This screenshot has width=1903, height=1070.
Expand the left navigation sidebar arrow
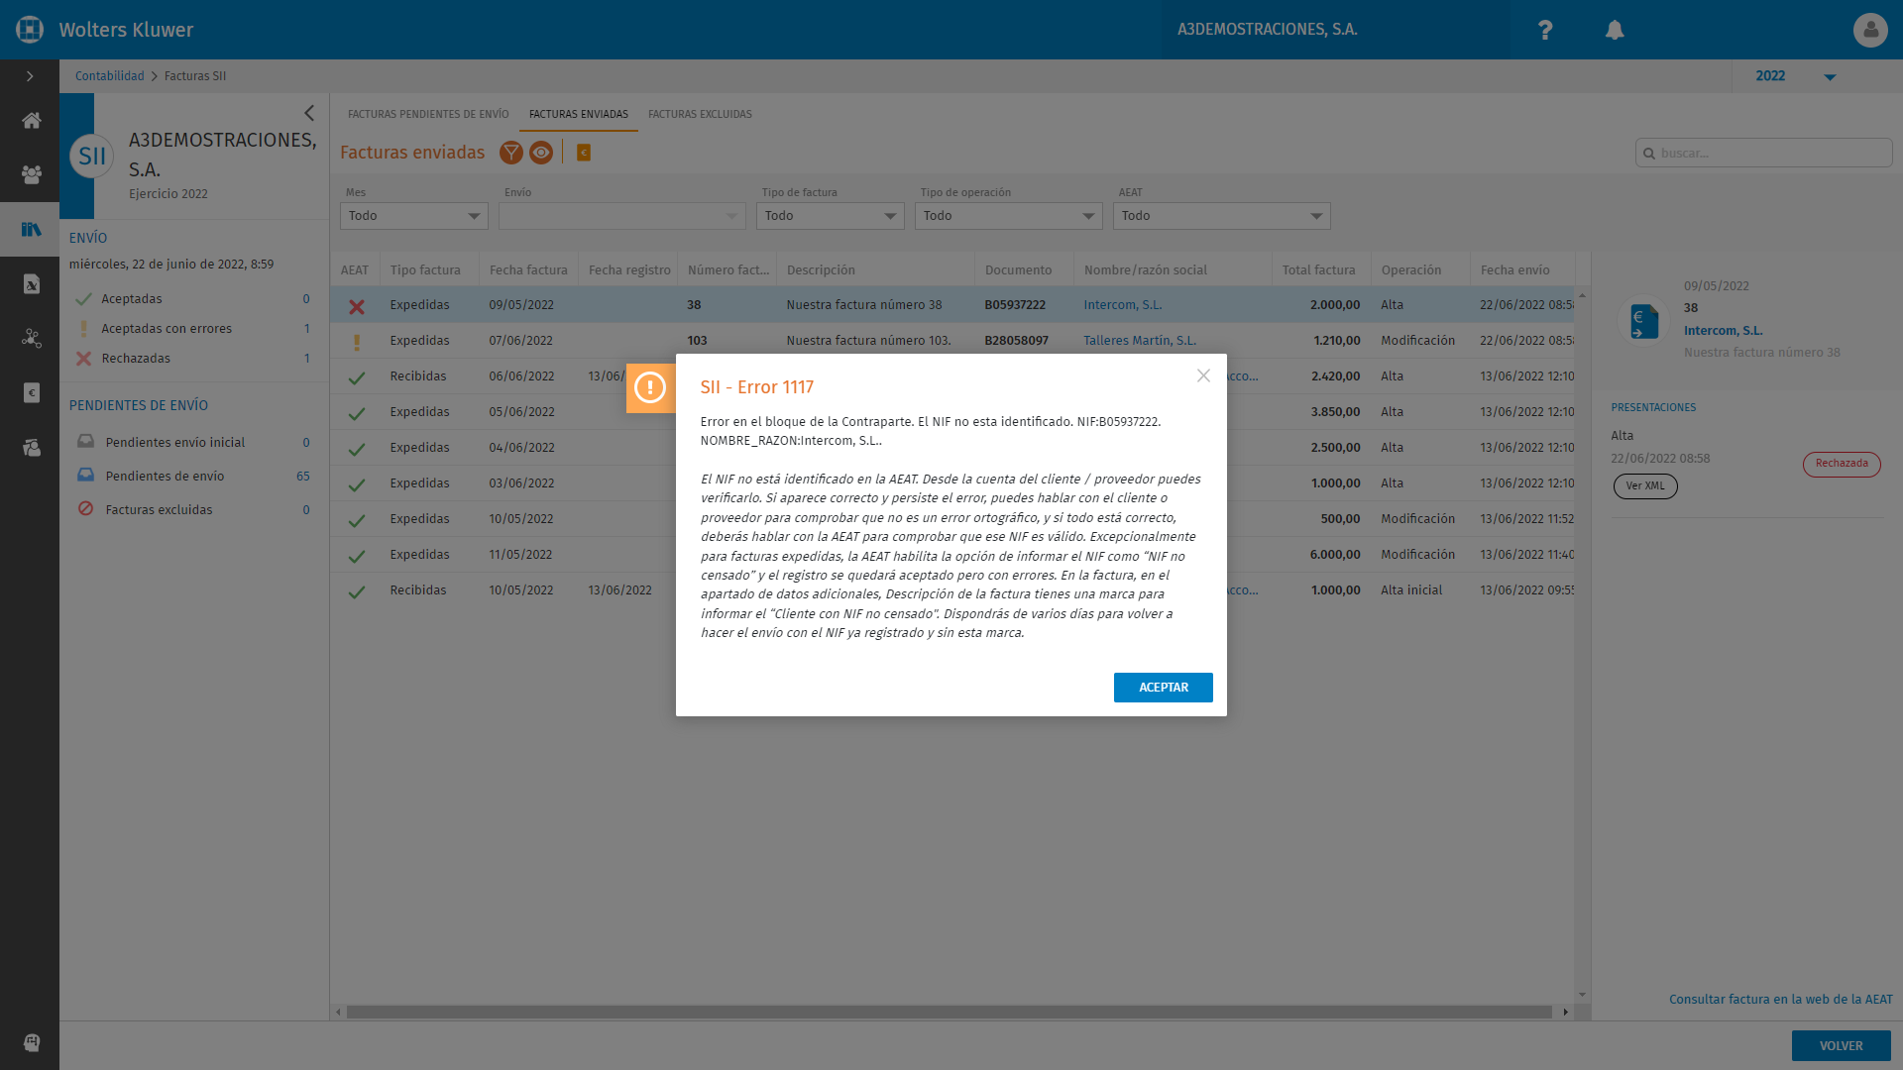30,76
